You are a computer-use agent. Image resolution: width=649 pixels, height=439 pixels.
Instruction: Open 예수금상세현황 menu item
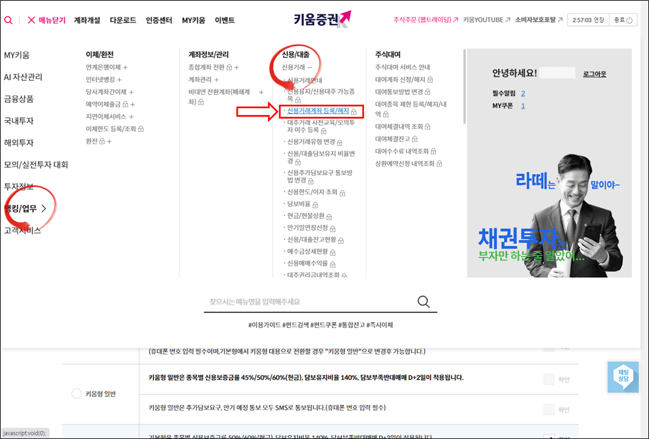click(311, 251)
